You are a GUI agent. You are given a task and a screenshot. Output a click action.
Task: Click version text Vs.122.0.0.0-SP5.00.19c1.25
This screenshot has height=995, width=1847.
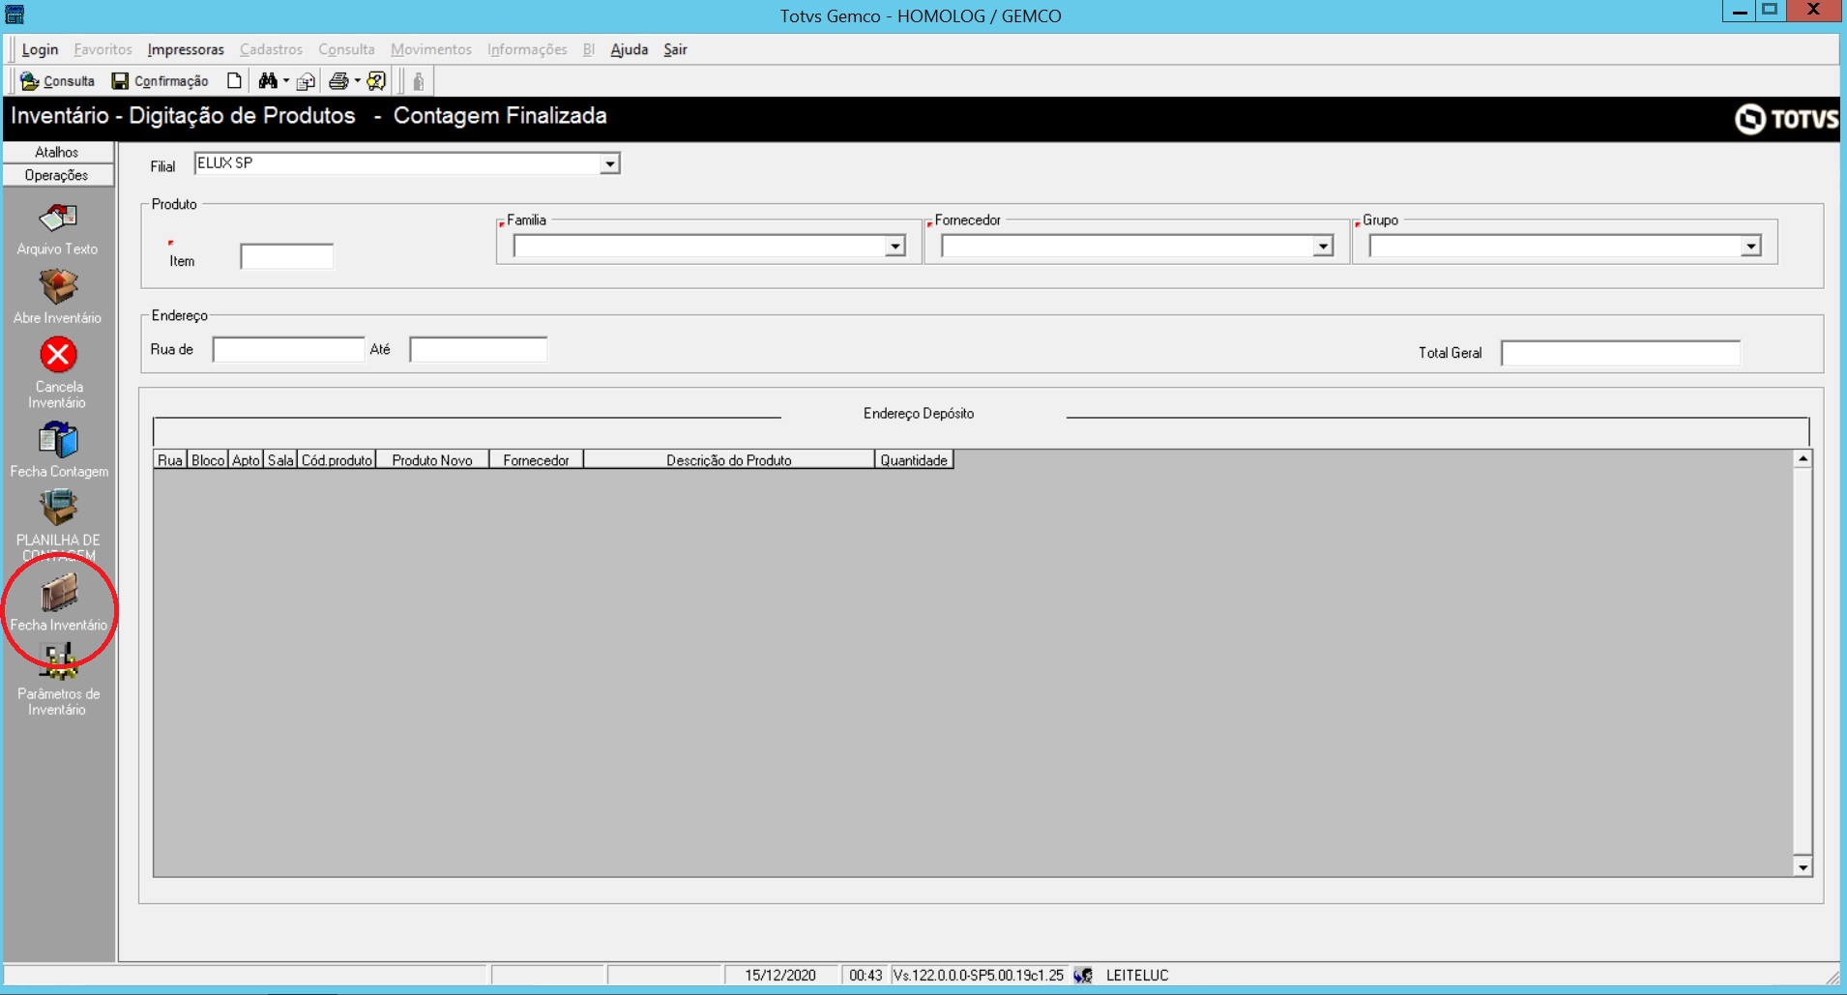pos(979,975)
